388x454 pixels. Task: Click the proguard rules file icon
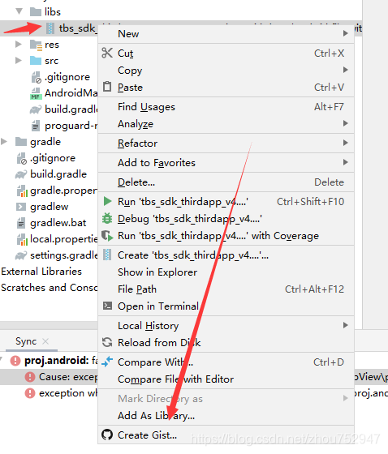(x=36, y=126)
